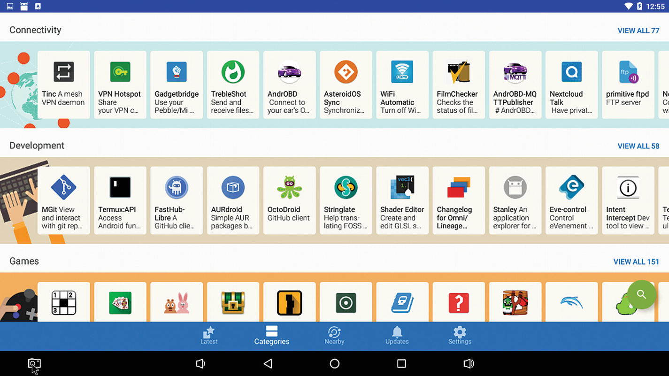Tap the volume up navigation icon
Image resolution: width=669 pixels, height=376 pixels.
click(x=469, y=363)
